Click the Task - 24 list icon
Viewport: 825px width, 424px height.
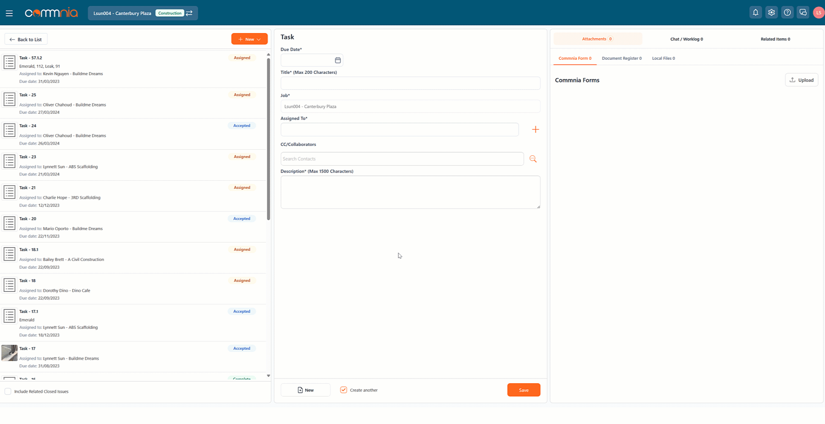coord(9,130)
